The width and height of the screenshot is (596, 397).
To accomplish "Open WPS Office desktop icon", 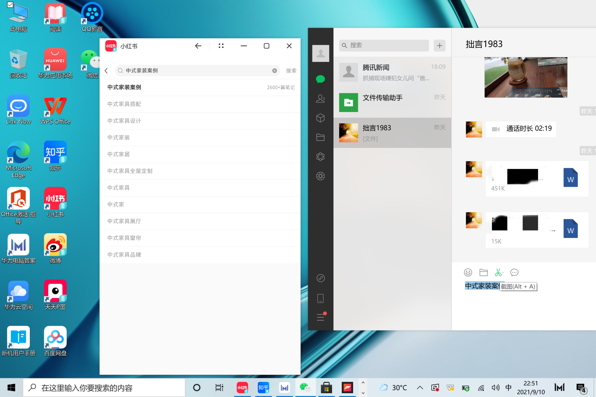I will click(55, 110).
